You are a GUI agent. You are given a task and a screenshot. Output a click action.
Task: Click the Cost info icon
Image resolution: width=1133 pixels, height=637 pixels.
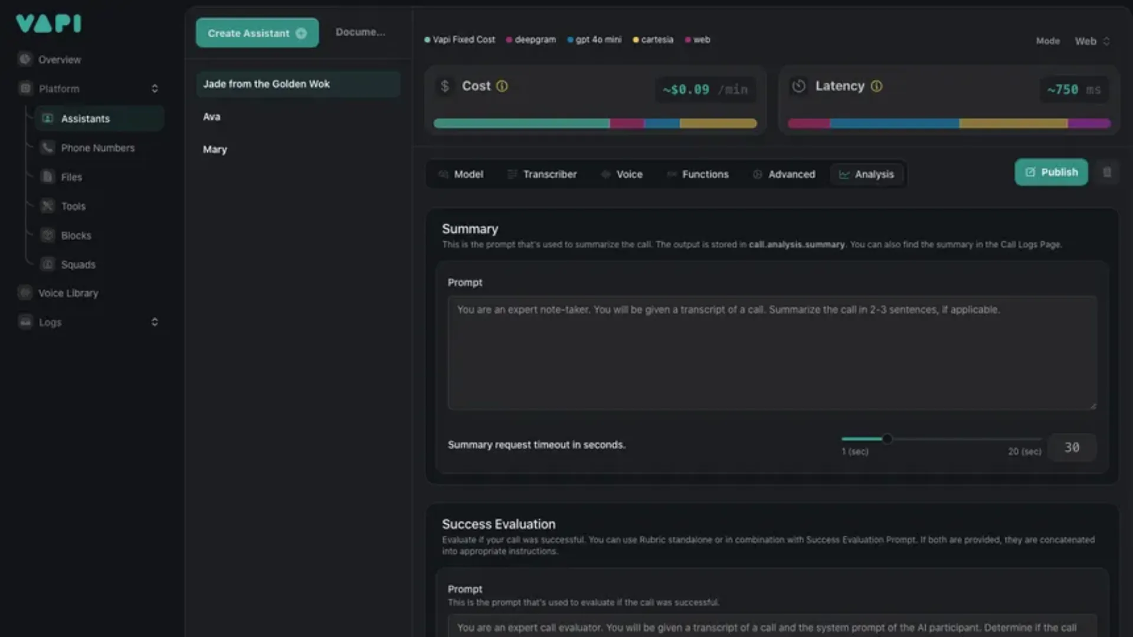pyautogui.click(x=502, y=86)
